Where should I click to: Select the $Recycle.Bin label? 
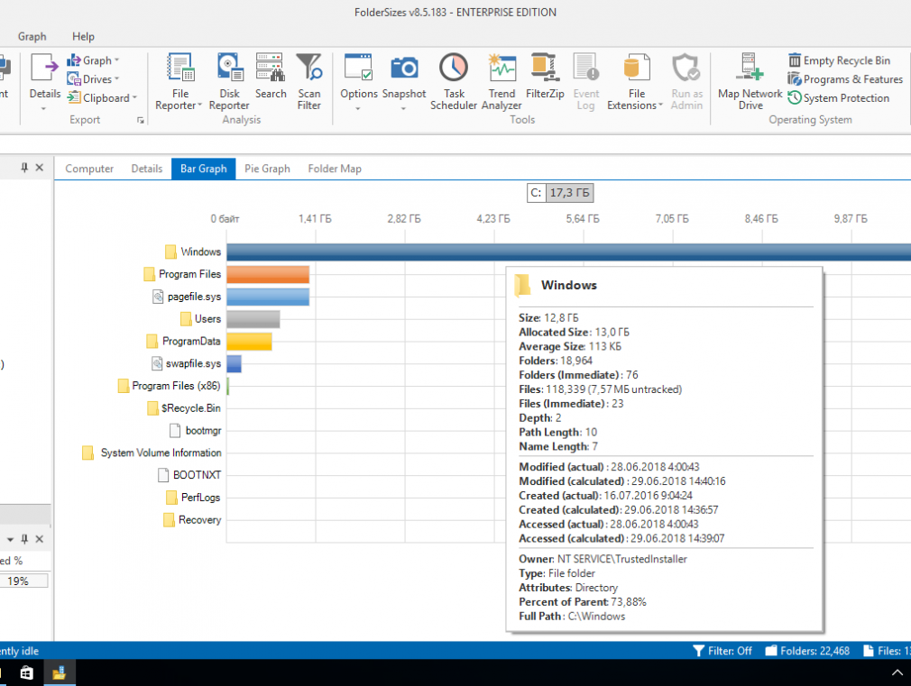(x=191, y=408)
